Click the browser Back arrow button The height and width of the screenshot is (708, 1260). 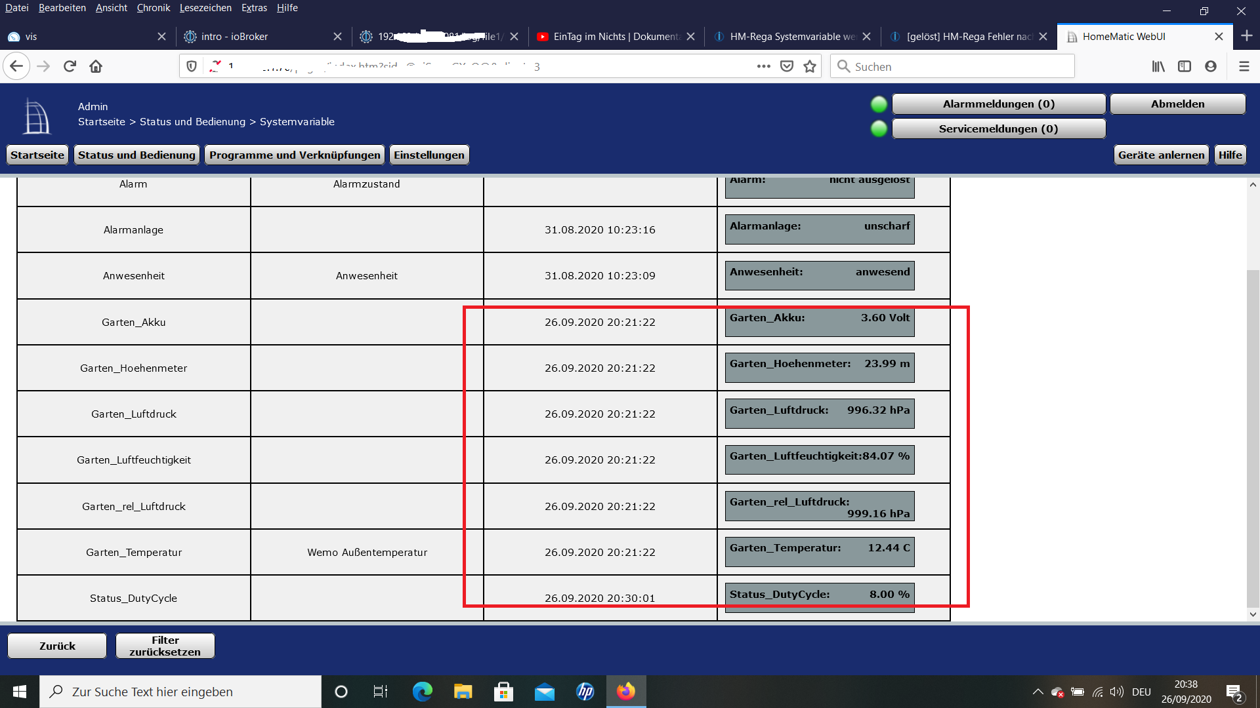pyautogui.click(x=17, y=66)
